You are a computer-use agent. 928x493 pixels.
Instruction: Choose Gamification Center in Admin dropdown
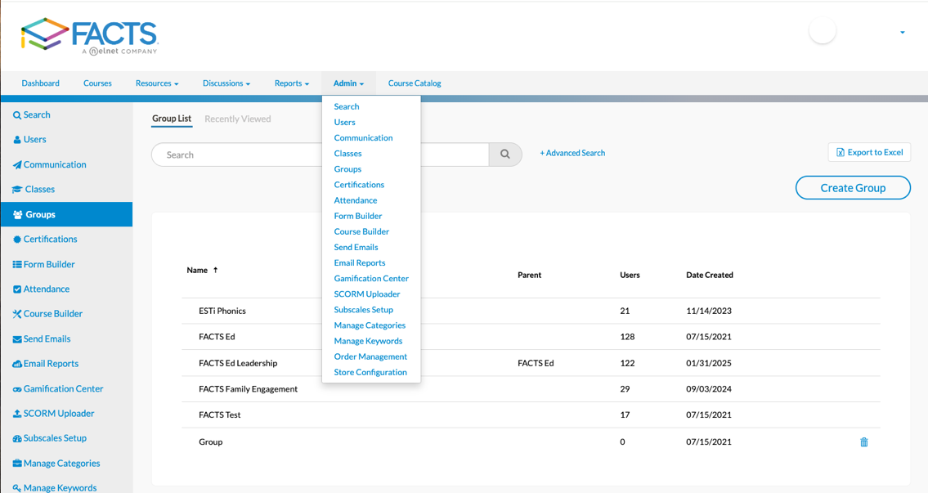[x=372, y=279]
